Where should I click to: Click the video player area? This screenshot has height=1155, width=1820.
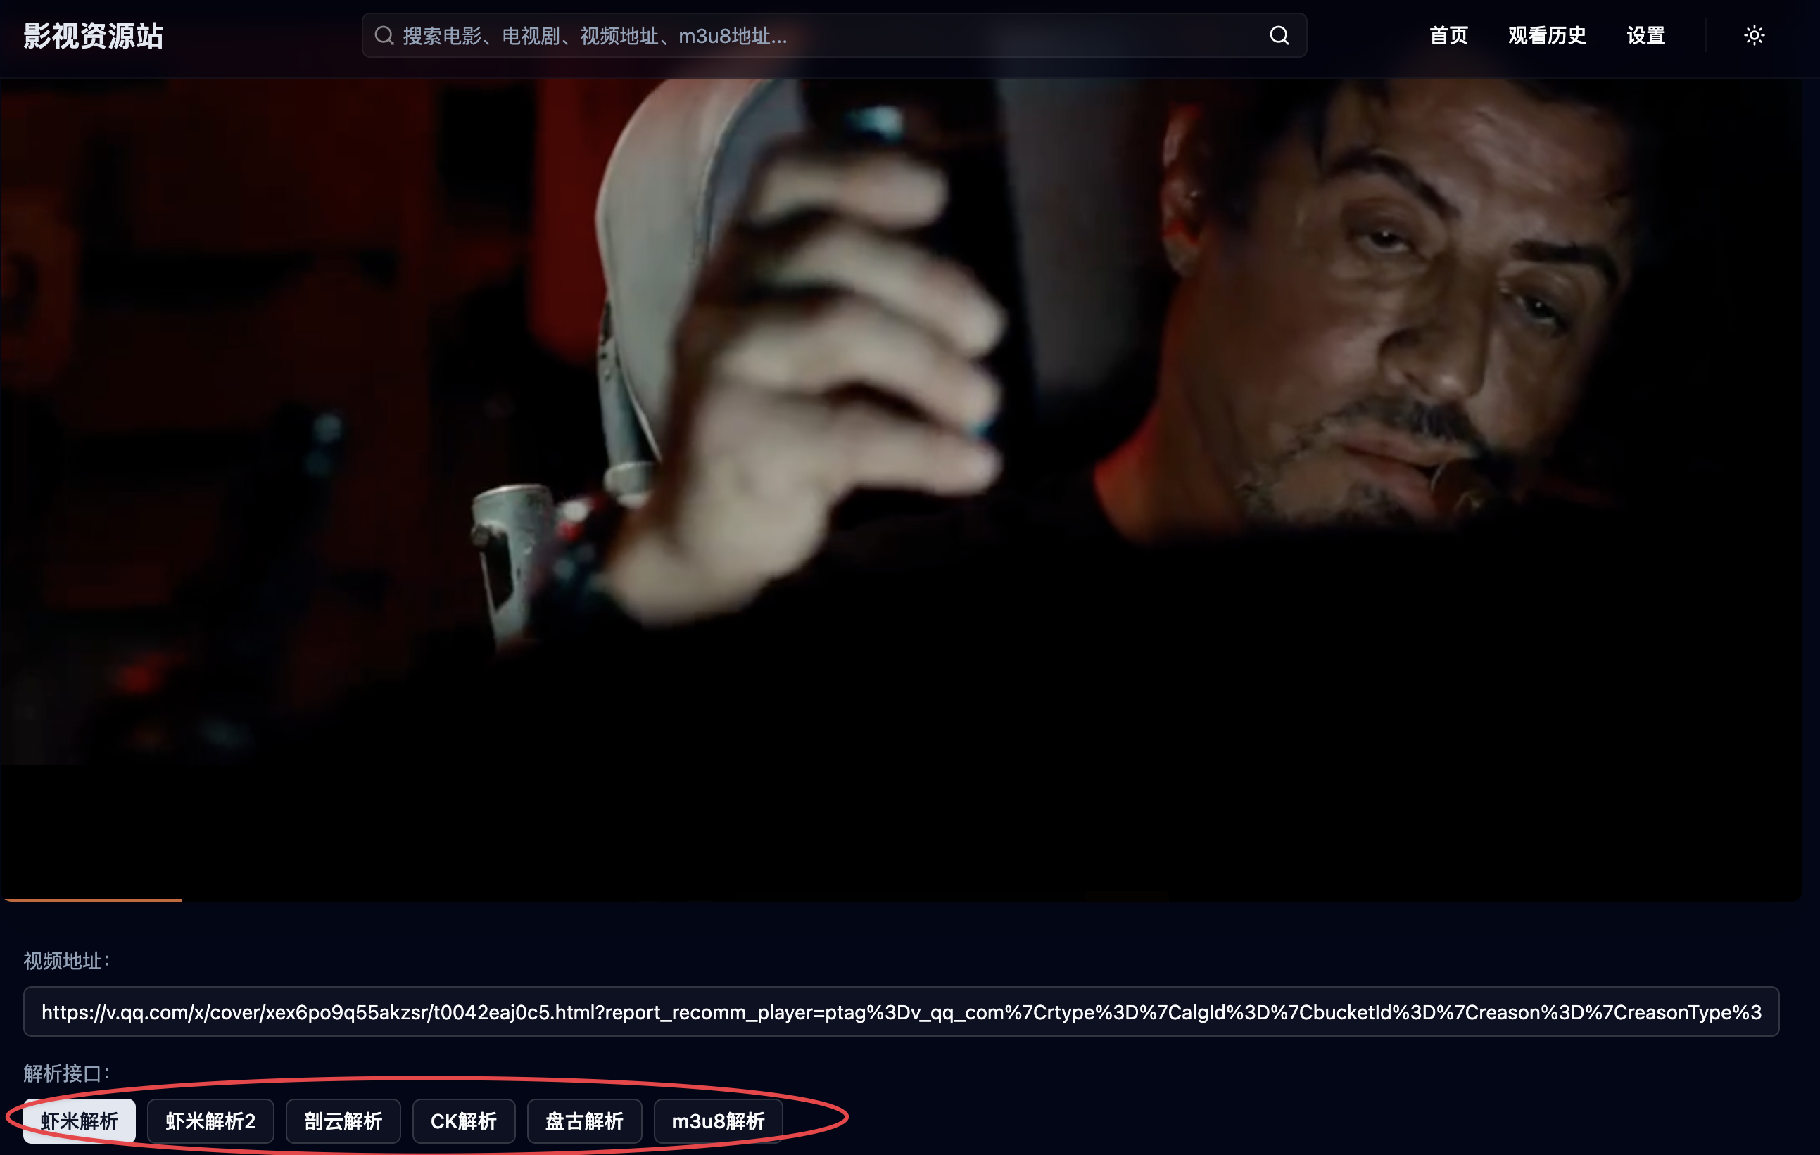click(901, 490)
